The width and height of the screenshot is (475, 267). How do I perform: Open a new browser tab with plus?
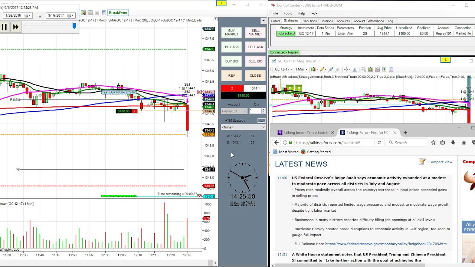(405, 132)
